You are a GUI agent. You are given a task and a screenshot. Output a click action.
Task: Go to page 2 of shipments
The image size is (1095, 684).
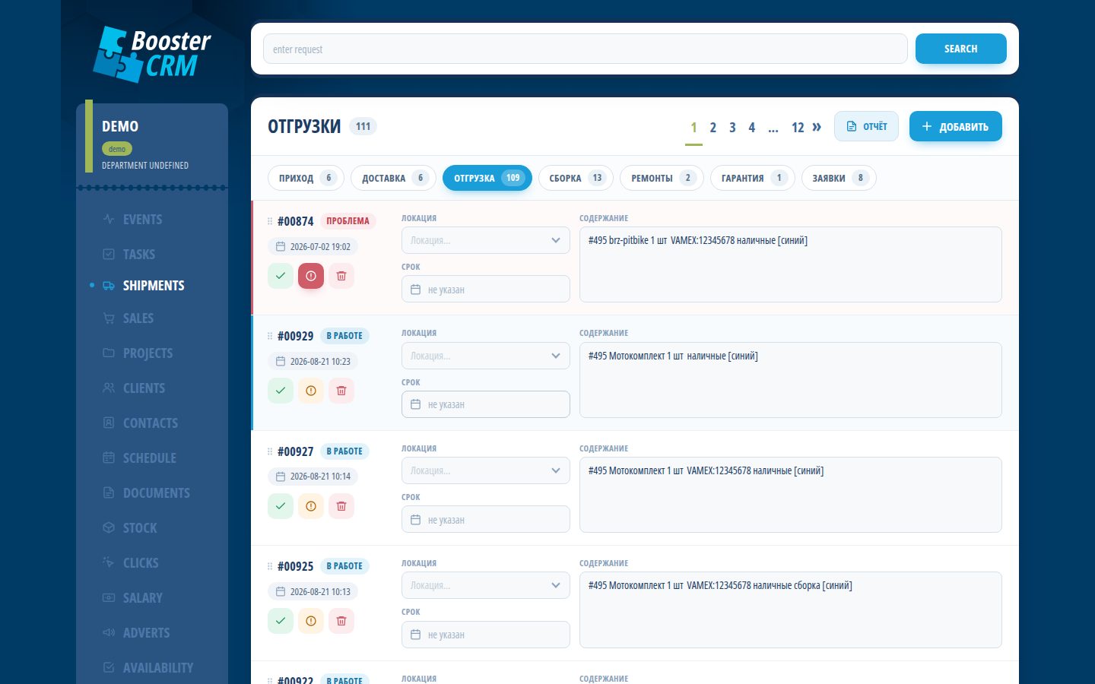(x=713, y=128)
